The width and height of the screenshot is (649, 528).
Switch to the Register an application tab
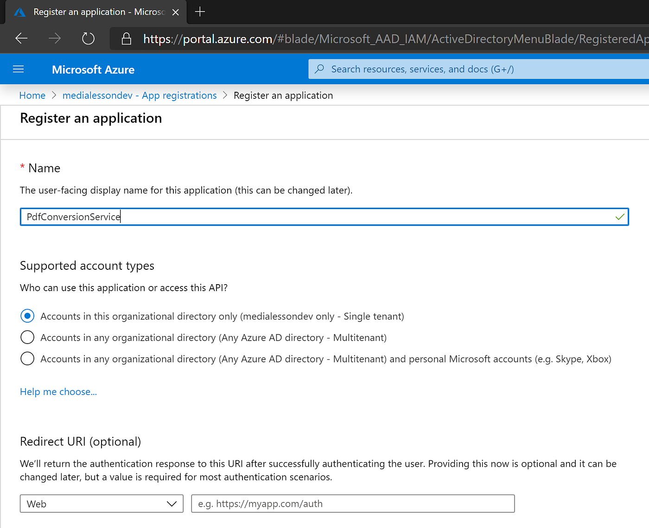(x=93, y=12)
